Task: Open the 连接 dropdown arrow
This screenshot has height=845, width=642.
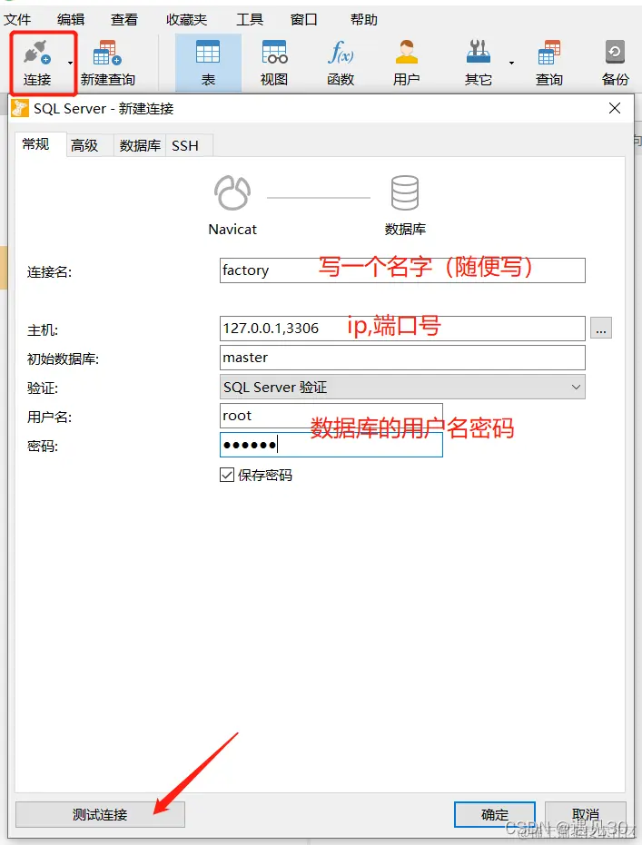Action: click(x=70, y=63)
